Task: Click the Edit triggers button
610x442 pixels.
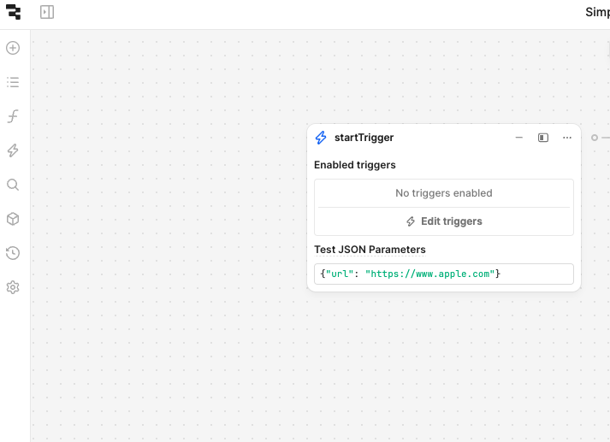Action: (x=444, y=221)
